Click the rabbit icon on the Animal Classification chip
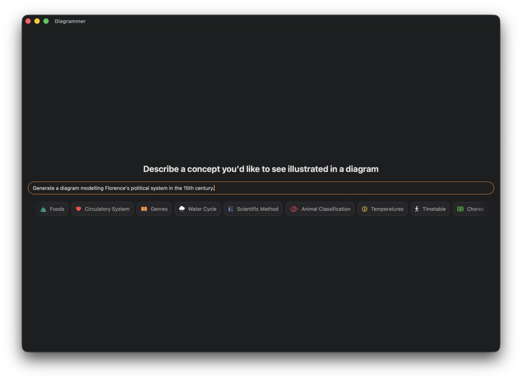 [293, 209]
